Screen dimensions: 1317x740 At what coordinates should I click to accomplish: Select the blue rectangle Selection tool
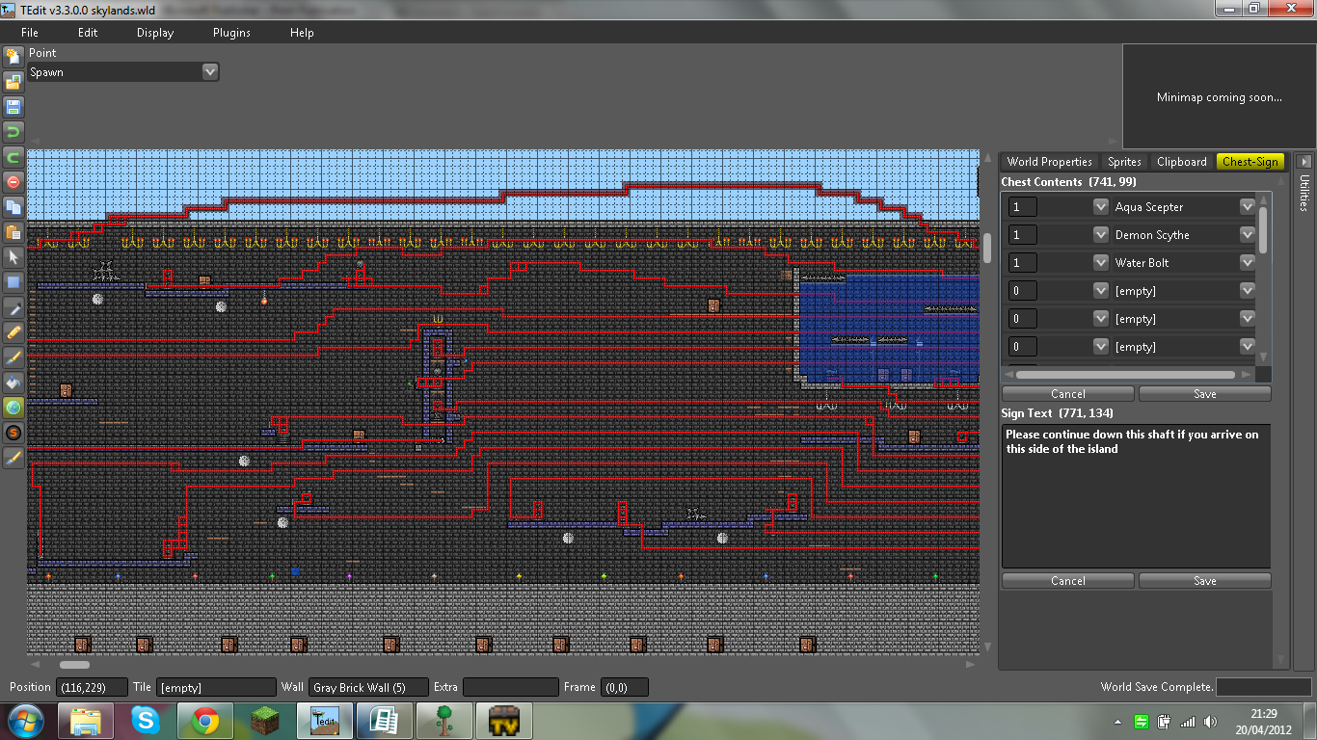coord(13,282)
